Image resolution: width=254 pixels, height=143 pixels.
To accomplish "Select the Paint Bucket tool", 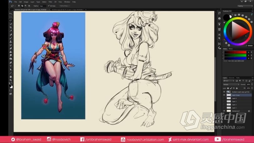I will coord(11,52).
